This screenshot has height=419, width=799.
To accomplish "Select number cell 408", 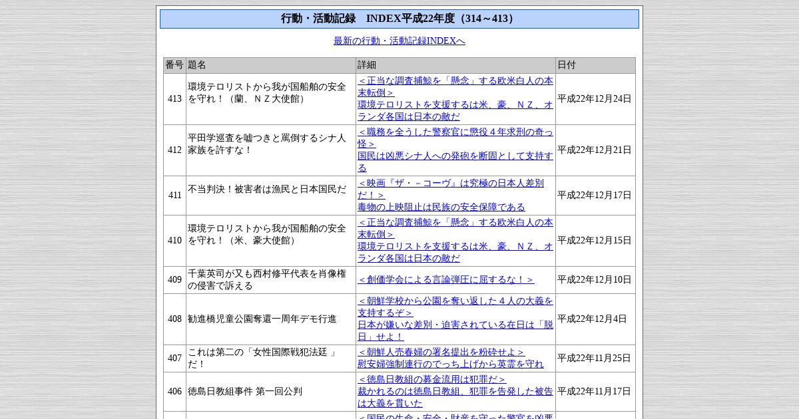I will [x=174, y=319].
